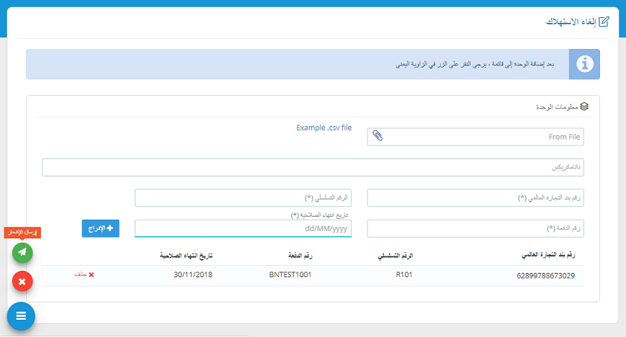Select the BNTEST1001 batch cell
Screen dimensions: 626x337
coord(290,275)
